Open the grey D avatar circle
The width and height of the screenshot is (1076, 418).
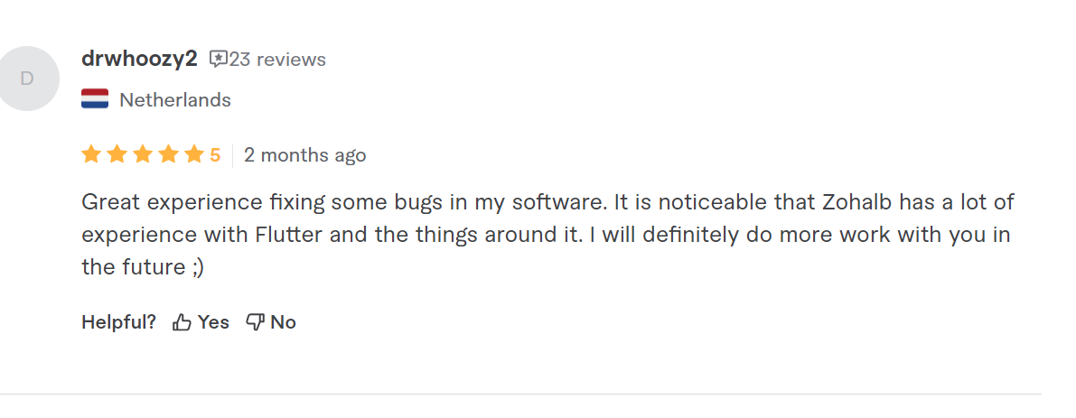(27, 79)
